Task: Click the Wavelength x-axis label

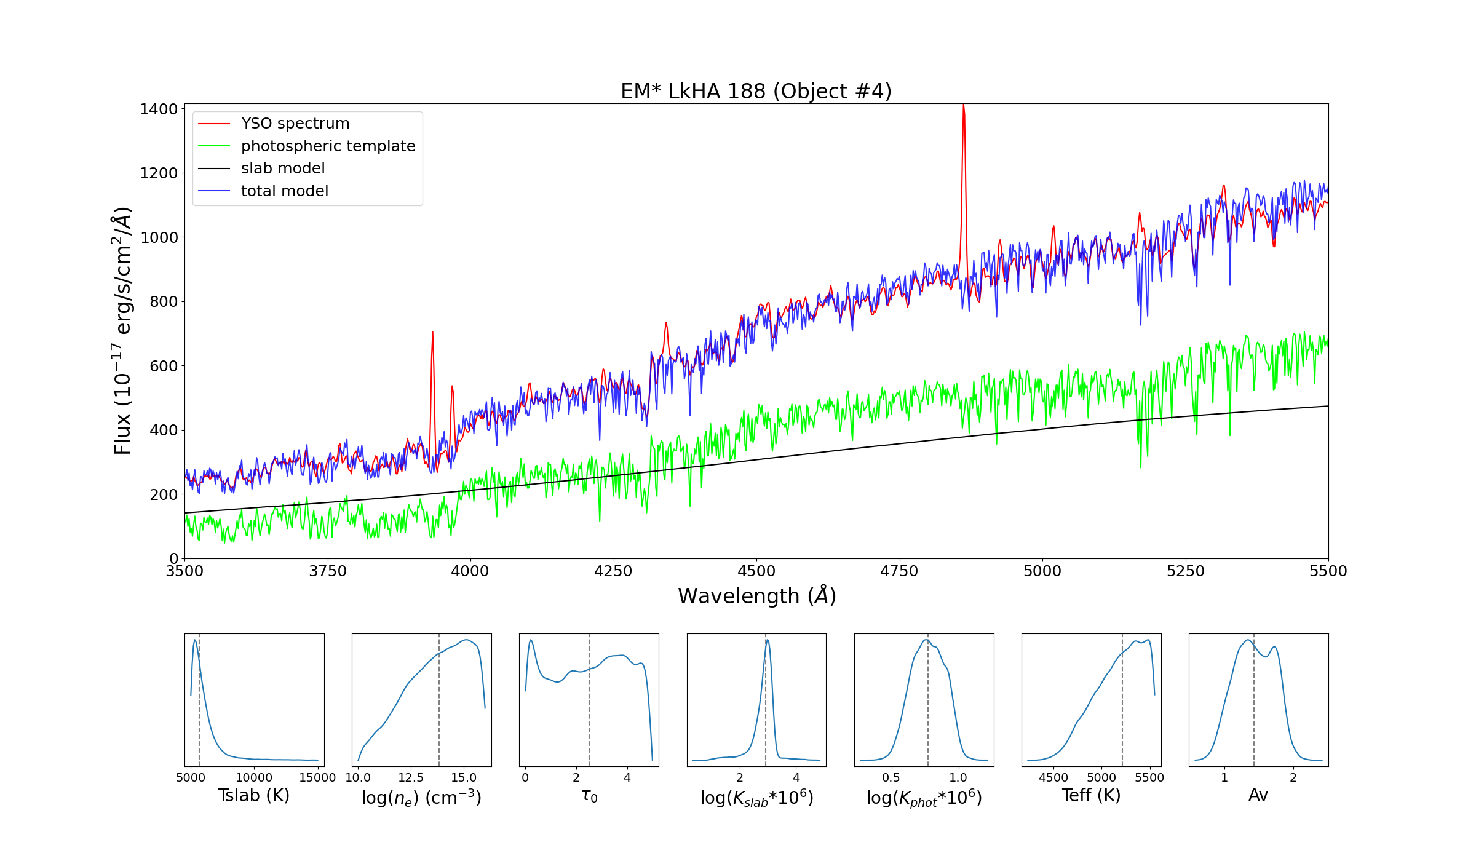Action: click(756, 596)
